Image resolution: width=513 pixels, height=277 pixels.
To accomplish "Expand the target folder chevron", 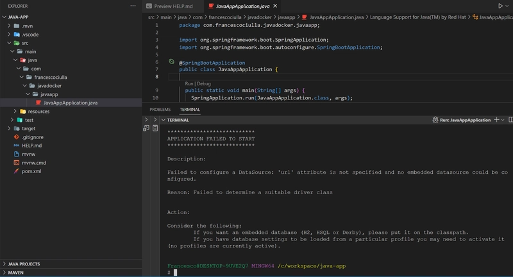I will click(9, 128).
